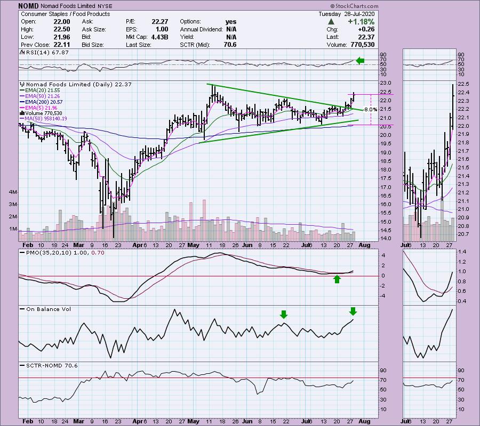Click the NOMD ticker symbol
The height and width of the screenshot is (426, 480).
click(x=28, y=6)
